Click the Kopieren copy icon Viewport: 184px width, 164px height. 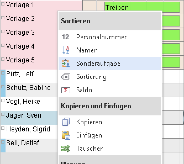66,122
